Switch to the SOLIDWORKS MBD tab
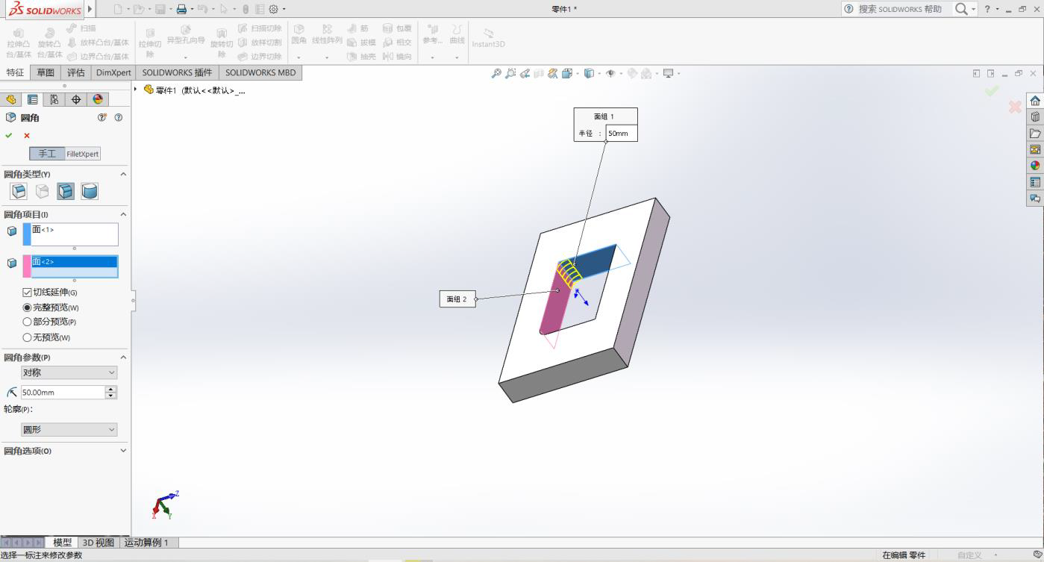Image resolution: width=1044 pixels, height=562 pixels. (260, 72)
